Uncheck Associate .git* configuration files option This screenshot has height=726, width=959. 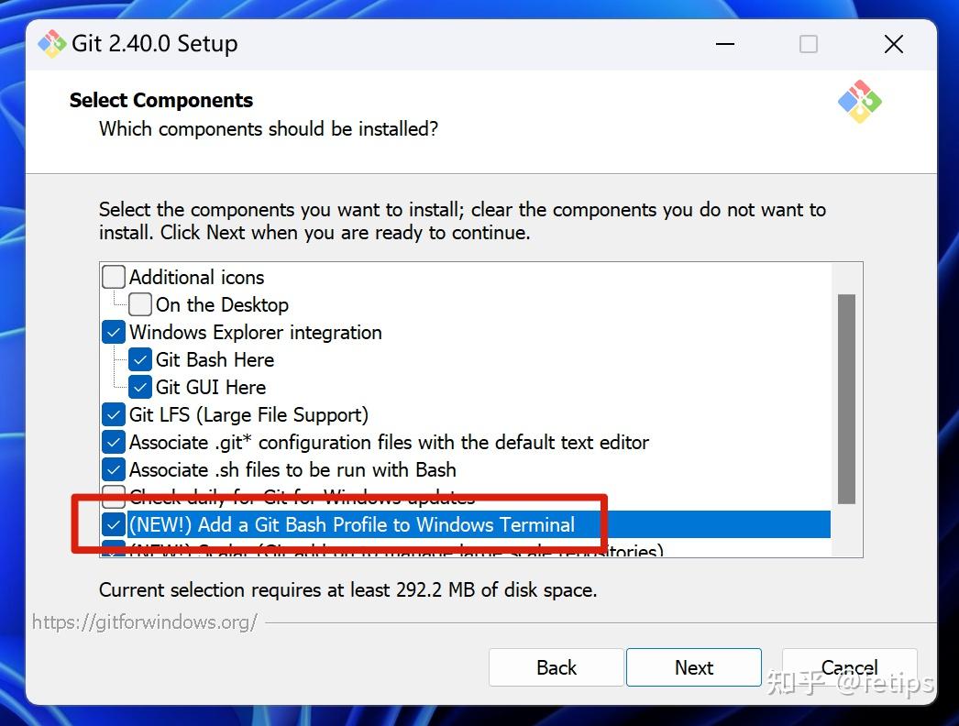point(114,442)
